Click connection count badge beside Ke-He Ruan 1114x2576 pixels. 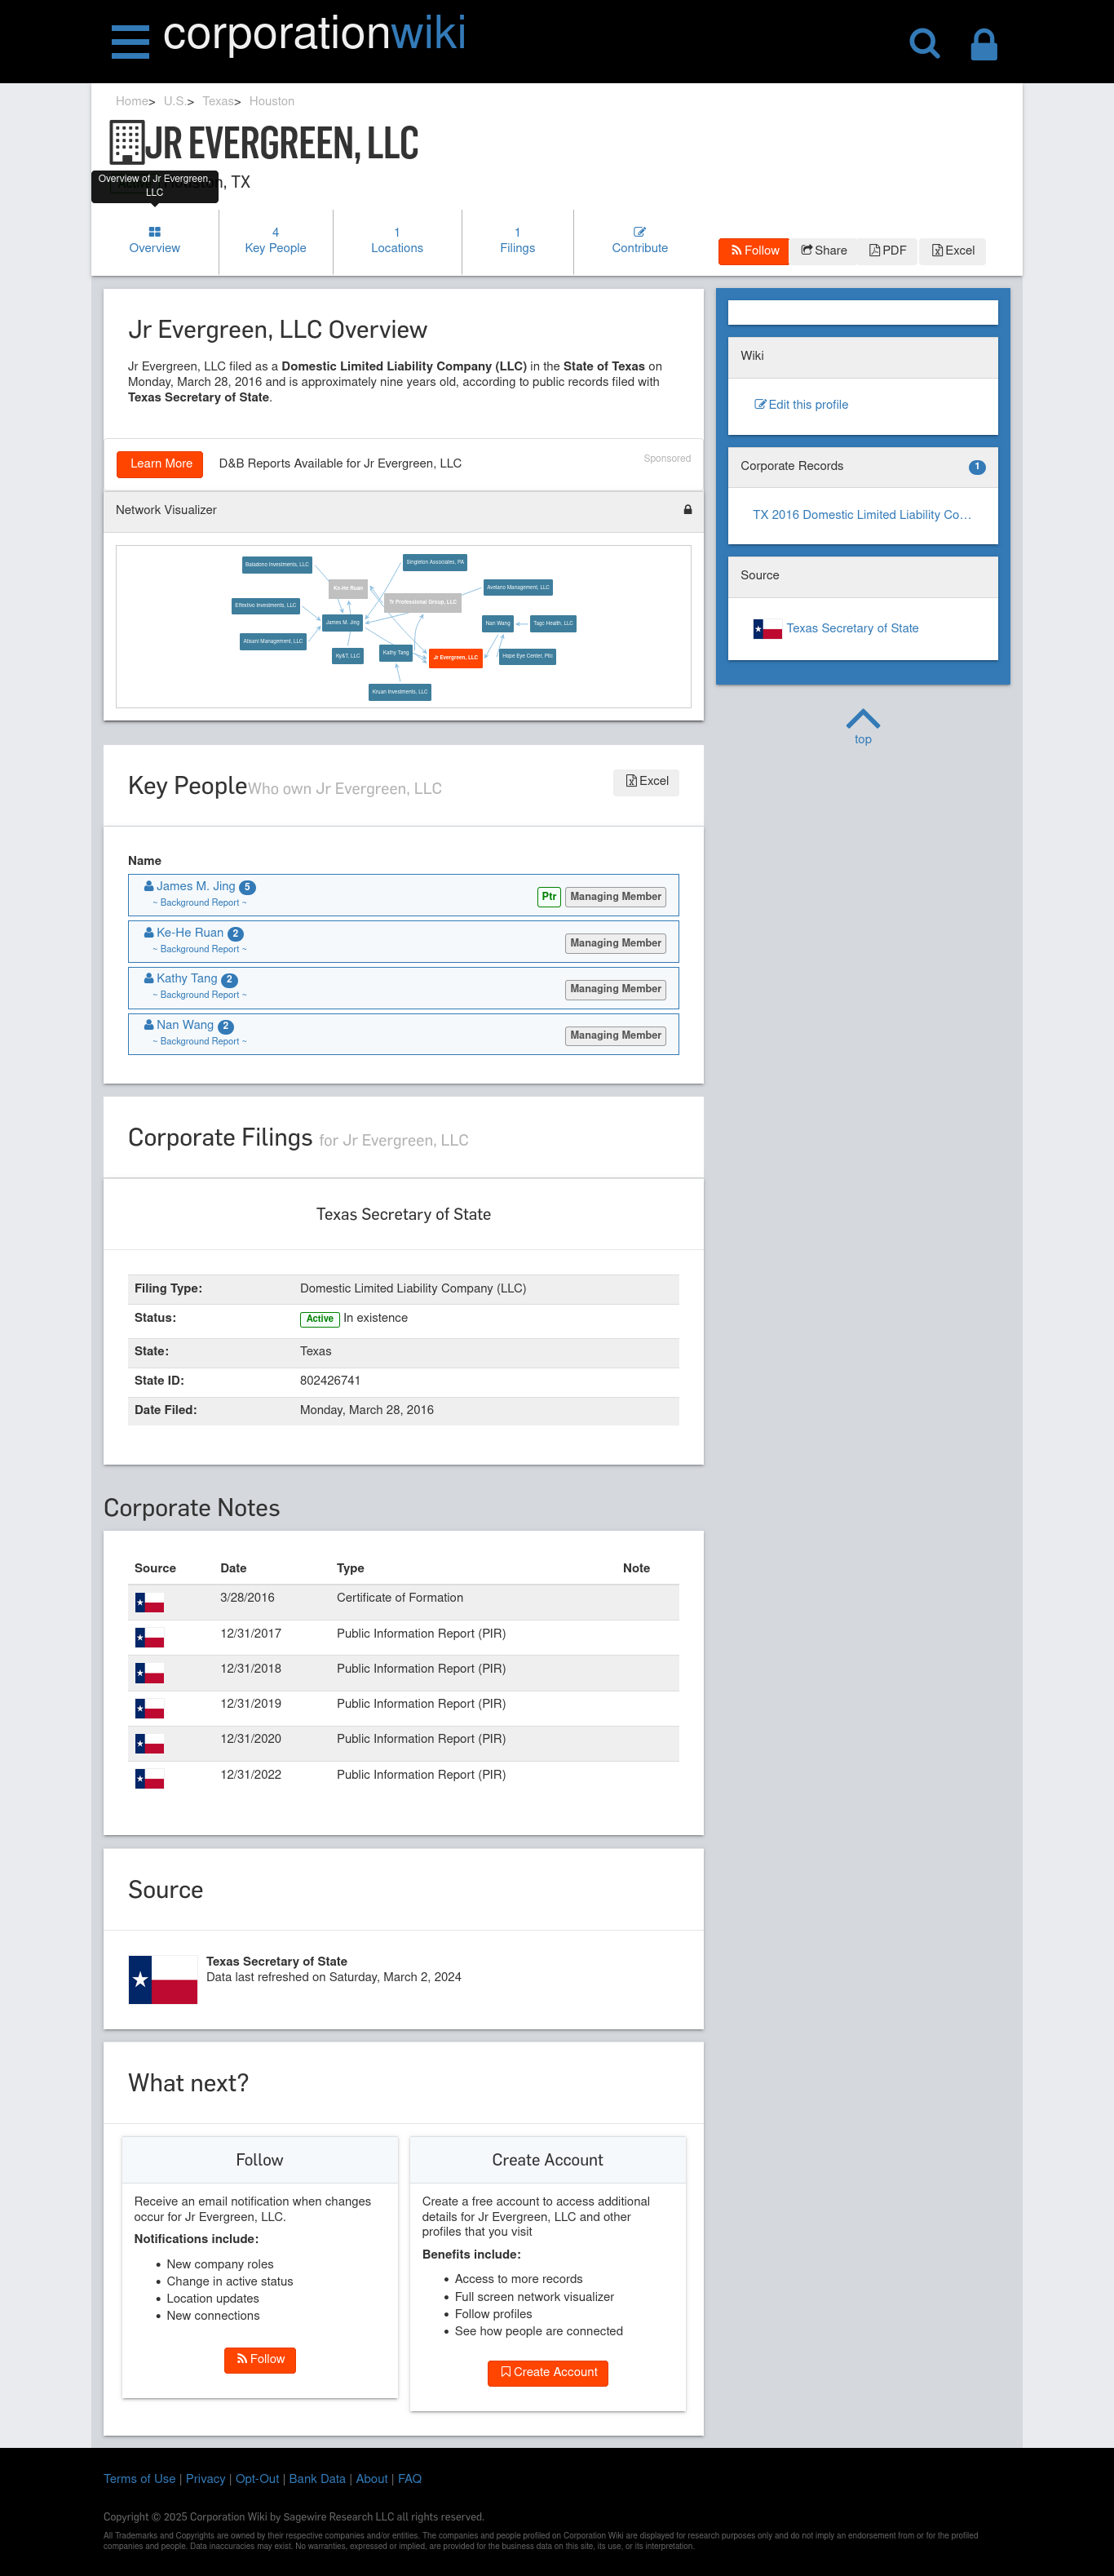236,934
